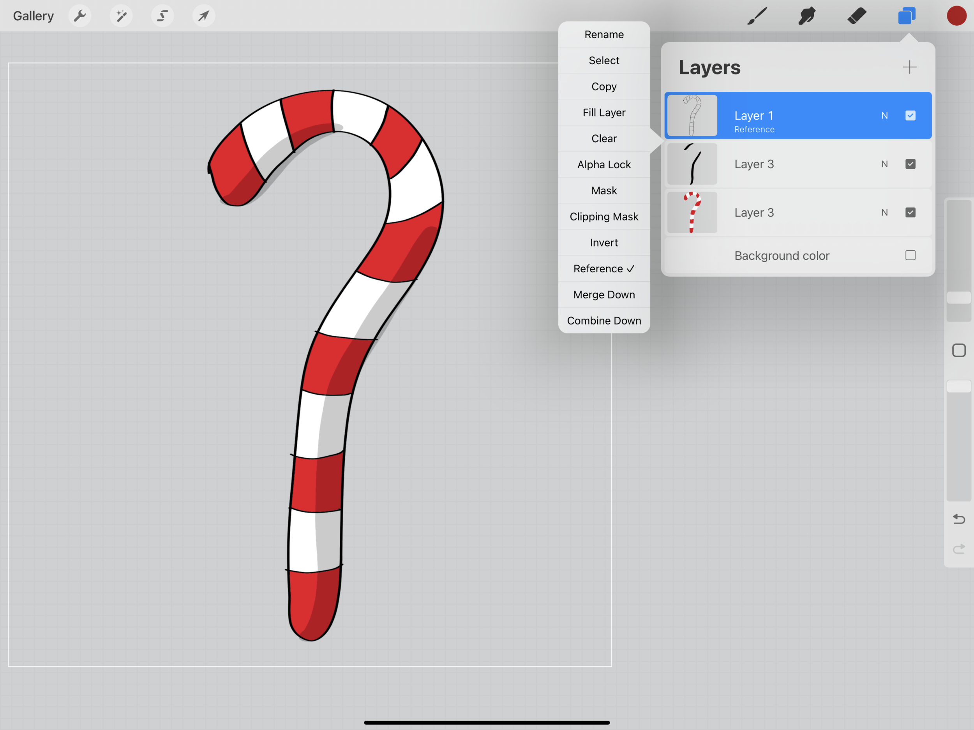This screenshot has width=974, height=730.
Task: Open the red active color swatch
Action: (x=956, y=16)
